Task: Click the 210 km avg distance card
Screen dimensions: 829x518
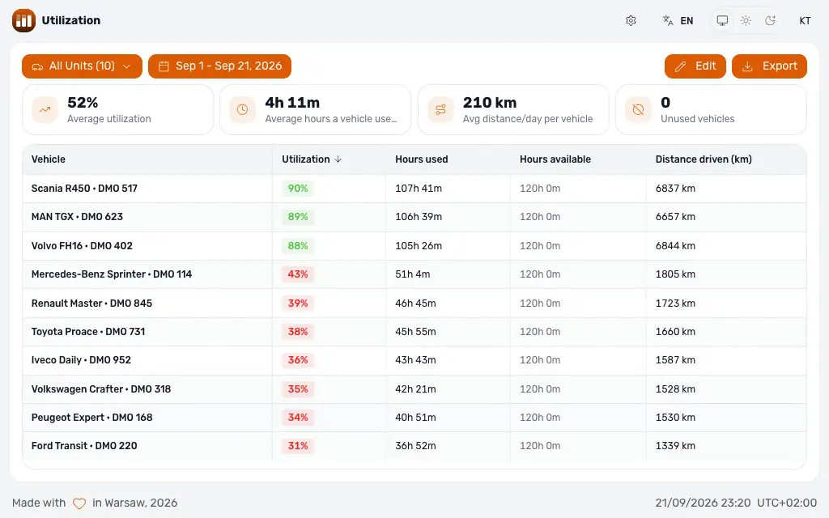Action: (x=513, y=110)
